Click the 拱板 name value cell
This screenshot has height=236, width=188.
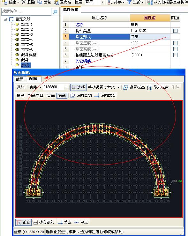pos(150,25)
